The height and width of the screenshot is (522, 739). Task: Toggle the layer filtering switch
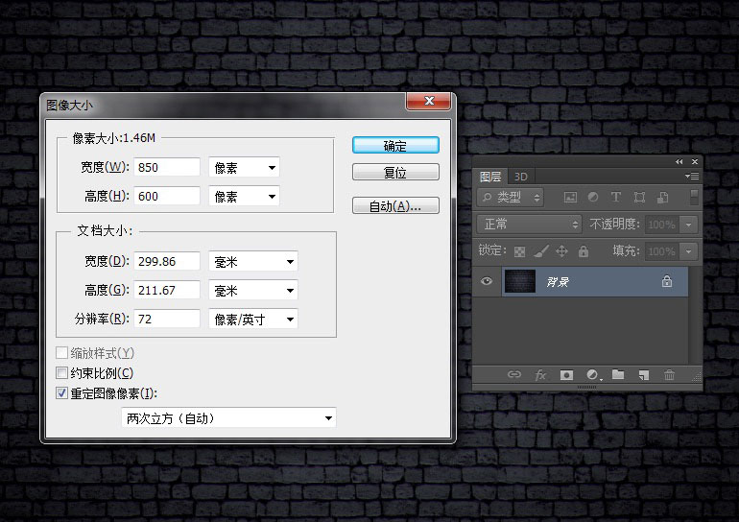(x=694, y=198)
